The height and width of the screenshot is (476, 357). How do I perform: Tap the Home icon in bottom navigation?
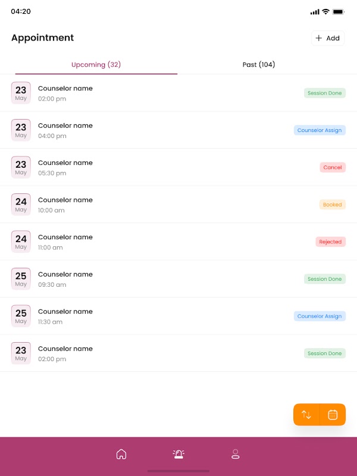[x=121, y=455]
